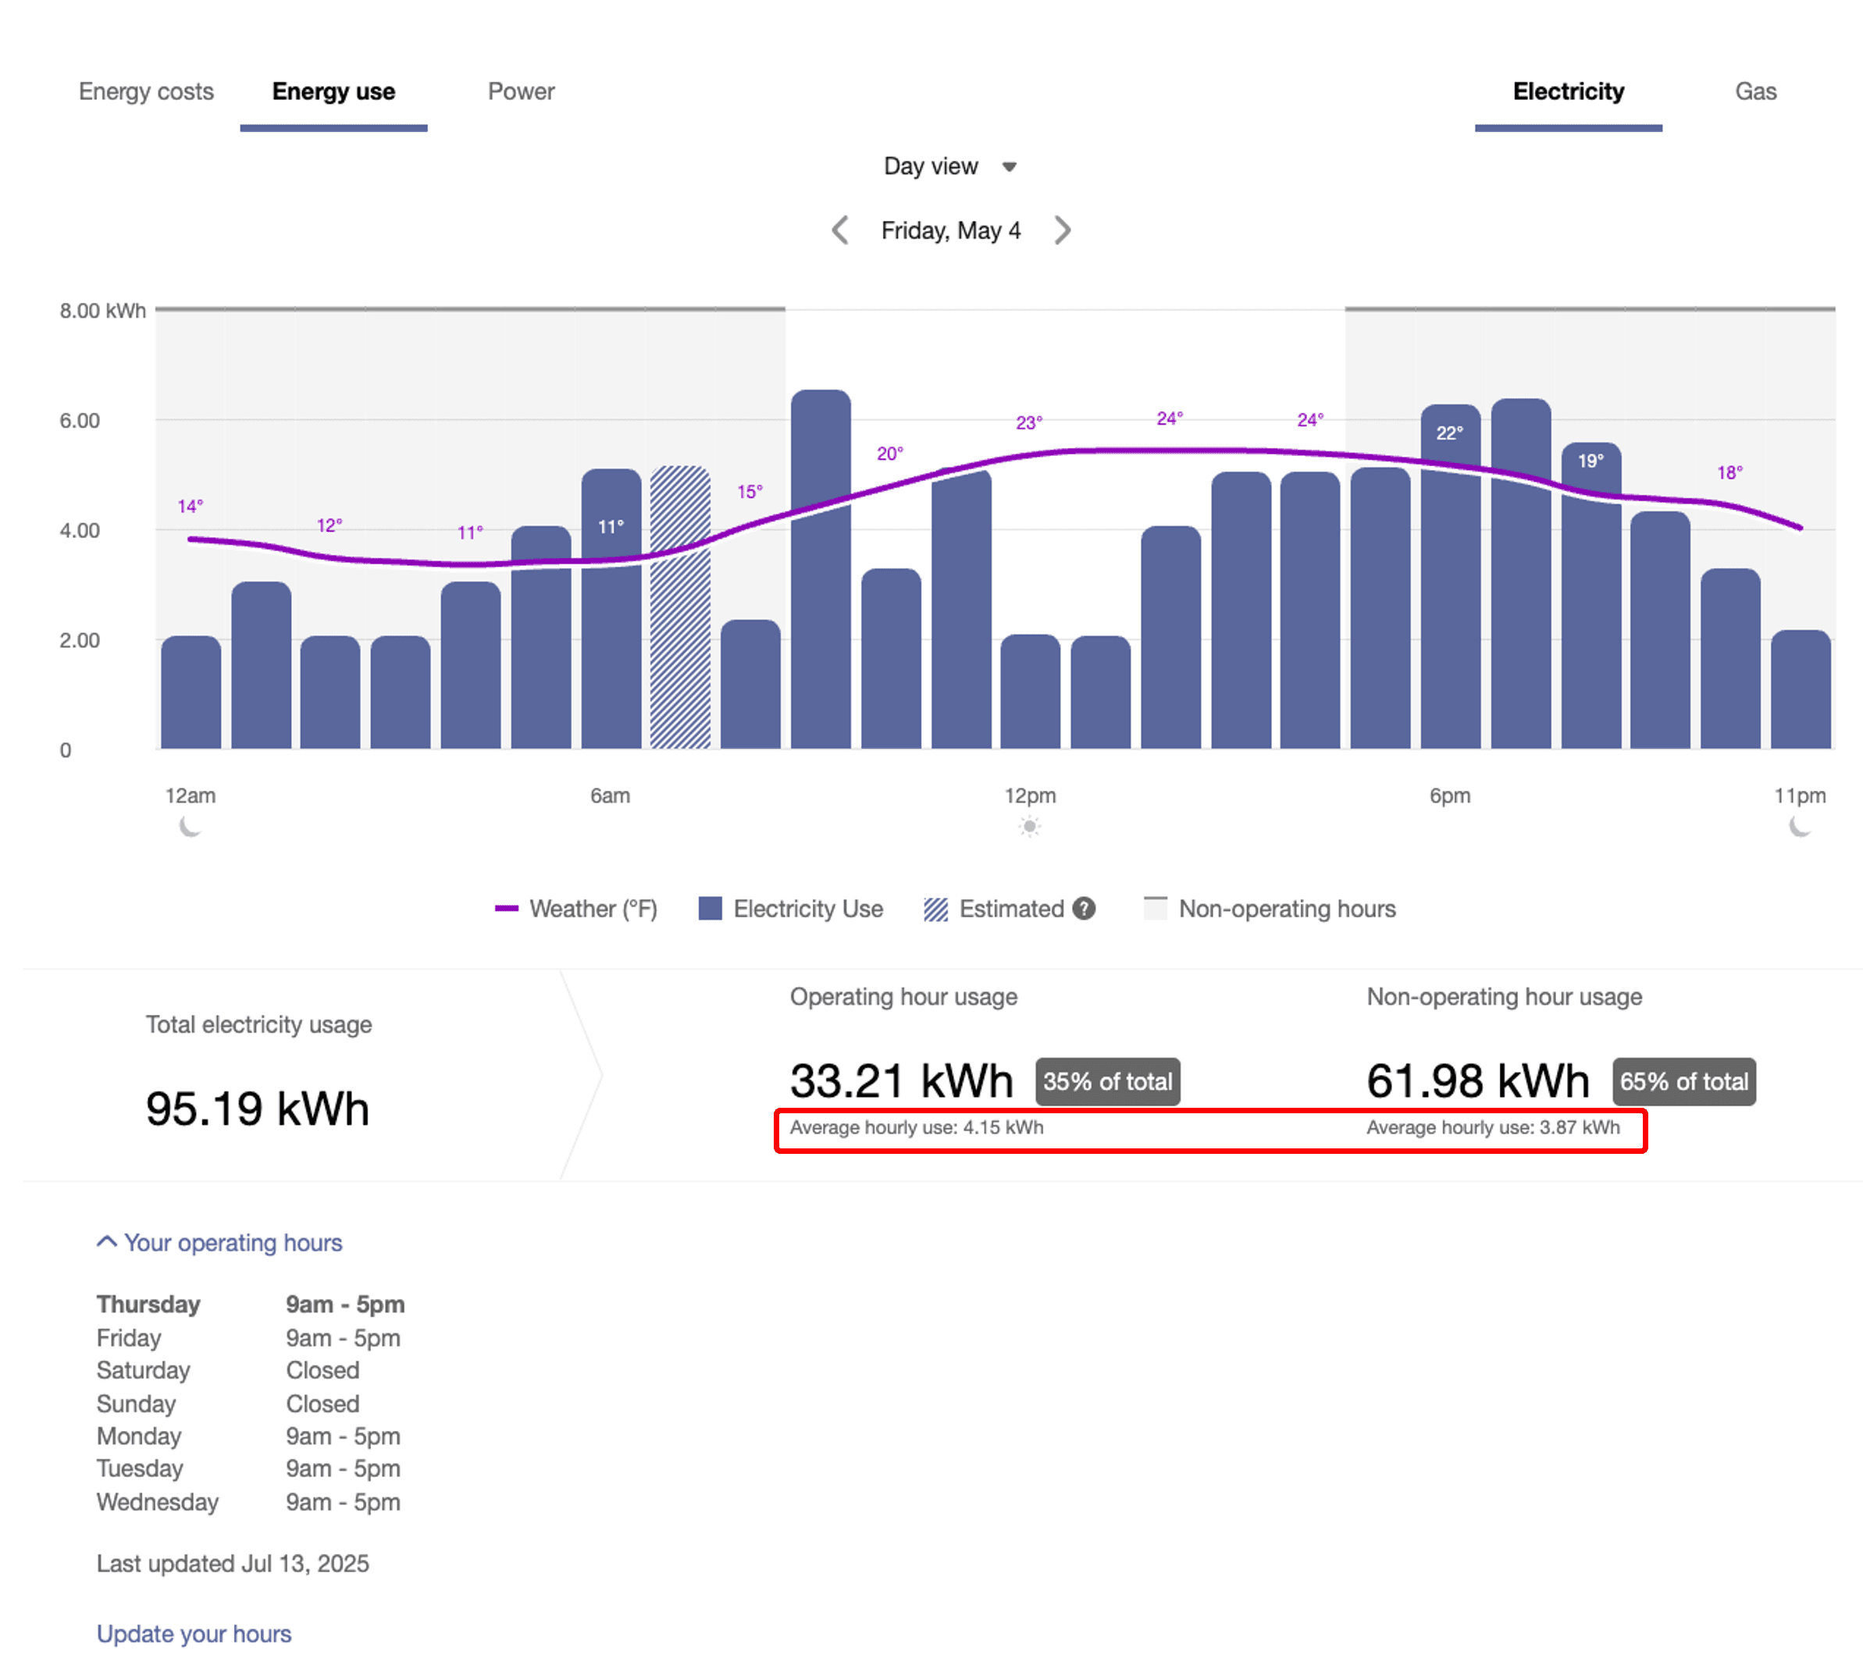The image size is (1863, 1673).
Task: Switch to the Gas tab
Action: tap(1755, 91)
